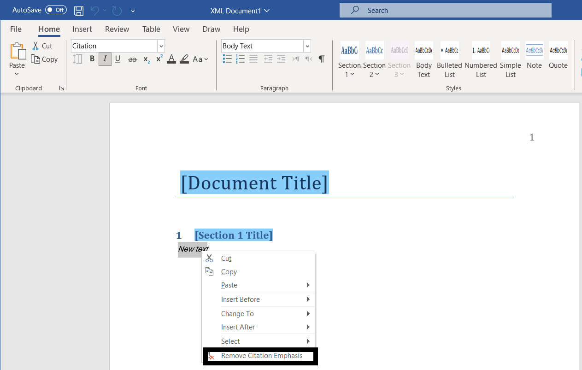Choose Remove Citation Emphasis from context menu
Image resolution: width=582 pixels, height=370 pixels.
tap(262, 356)
